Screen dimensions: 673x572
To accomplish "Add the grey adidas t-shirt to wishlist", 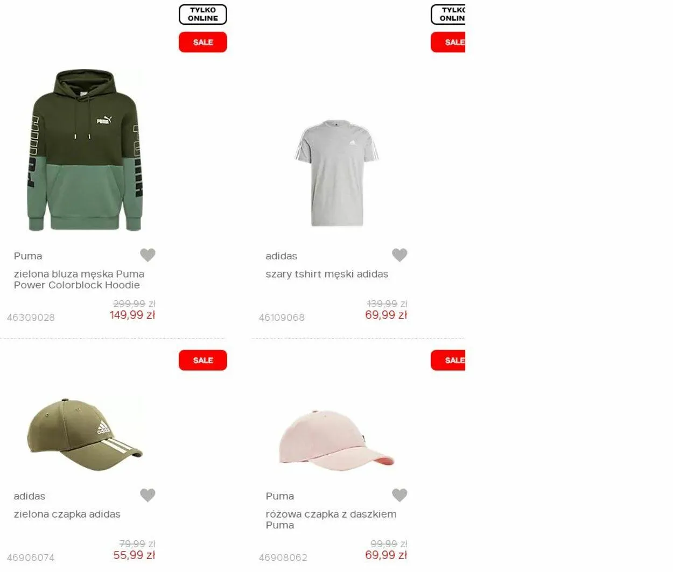I will tap(399, 255).
